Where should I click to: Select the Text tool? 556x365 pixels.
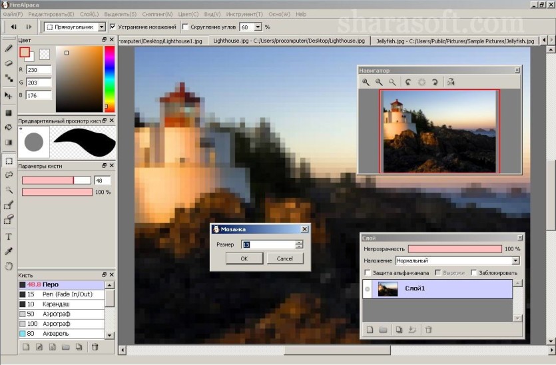click(x=9, y=236)
